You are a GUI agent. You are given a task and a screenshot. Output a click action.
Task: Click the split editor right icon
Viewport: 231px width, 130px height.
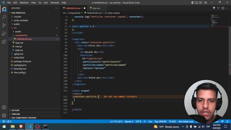pyautogui.click(x=223, y=8)
